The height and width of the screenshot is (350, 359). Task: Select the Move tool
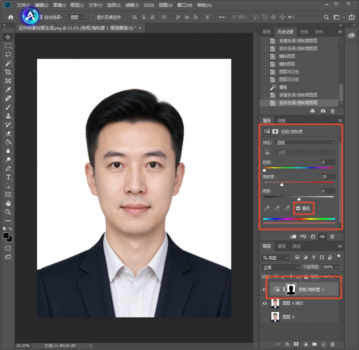(x=8, y=37)
